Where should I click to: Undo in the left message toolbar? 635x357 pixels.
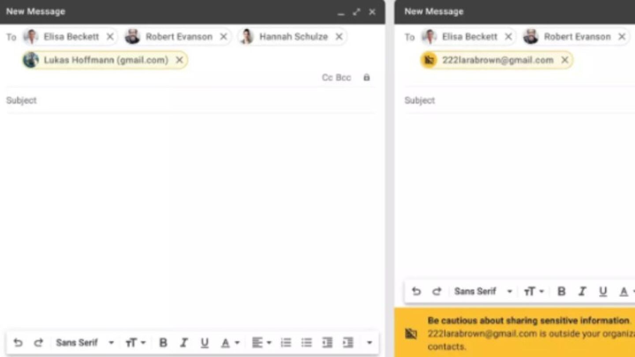tap(18, 342)
